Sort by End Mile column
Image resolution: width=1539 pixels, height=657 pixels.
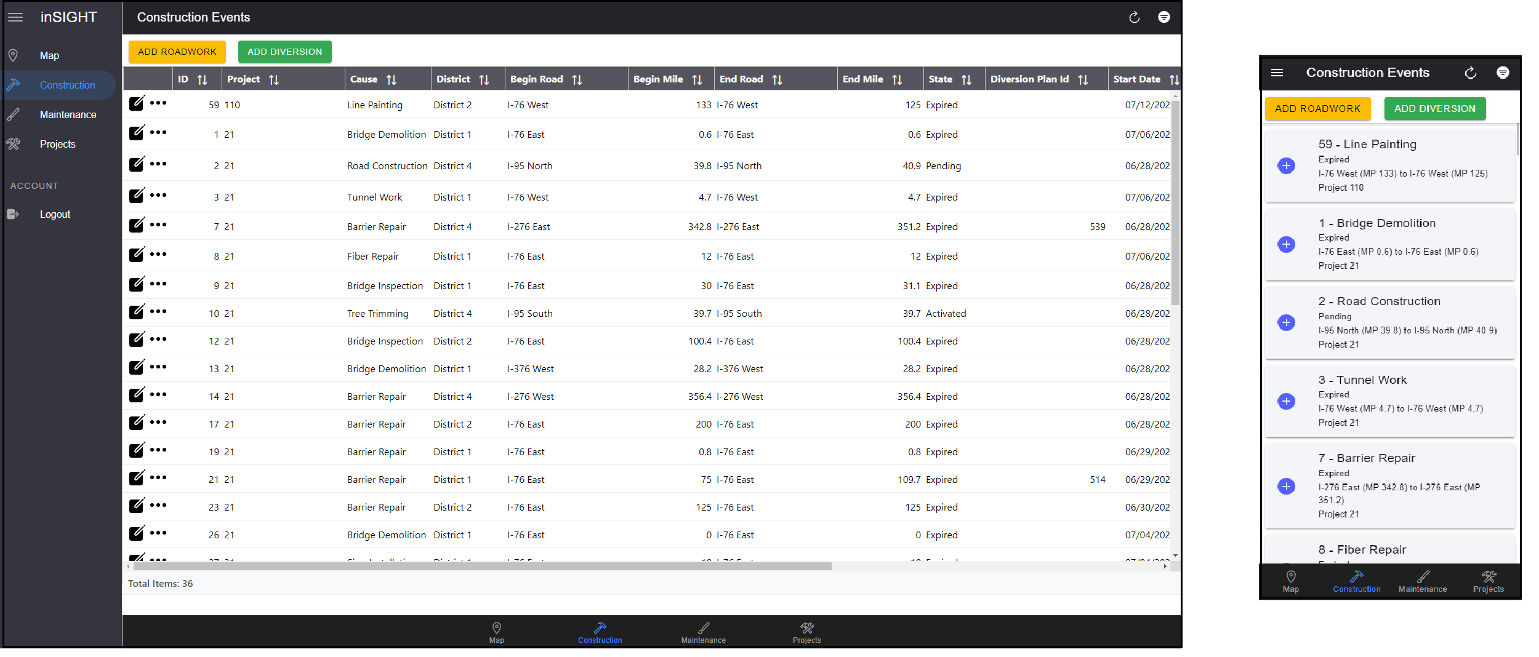[x=897, y=79]
